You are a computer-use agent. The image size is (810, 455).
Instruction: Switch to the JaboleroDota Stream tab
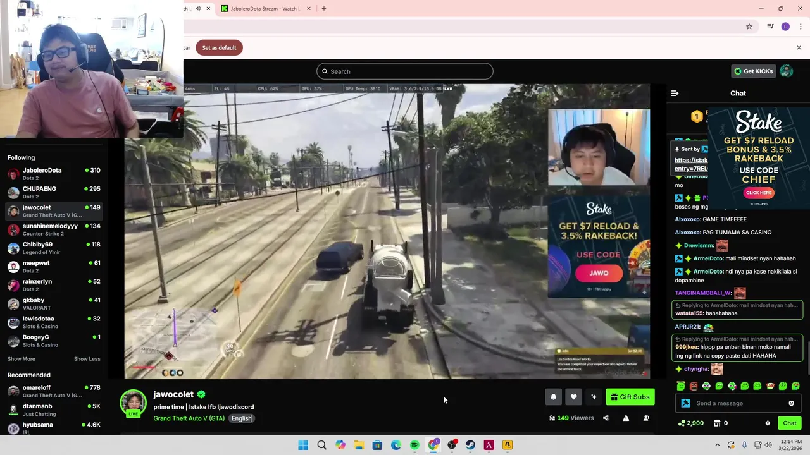(264, 8)
